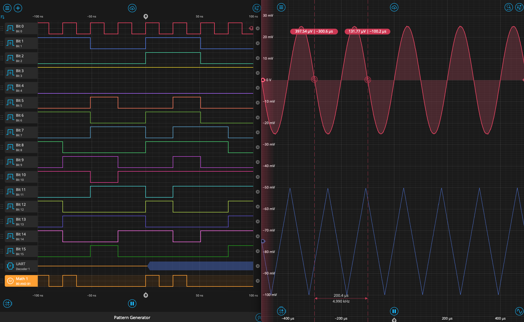Click the channel reorder icon below the menu
Screen dimensions: 524x322
(x=3, y=17)
